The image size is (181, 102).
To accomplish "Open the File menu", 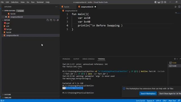I will tap(2, 2).
